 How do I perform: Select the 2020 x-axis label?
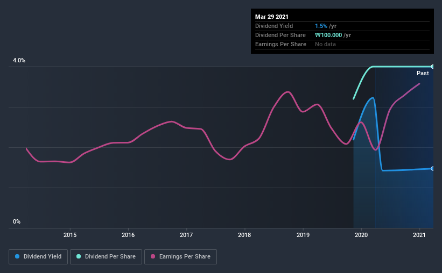361,235
